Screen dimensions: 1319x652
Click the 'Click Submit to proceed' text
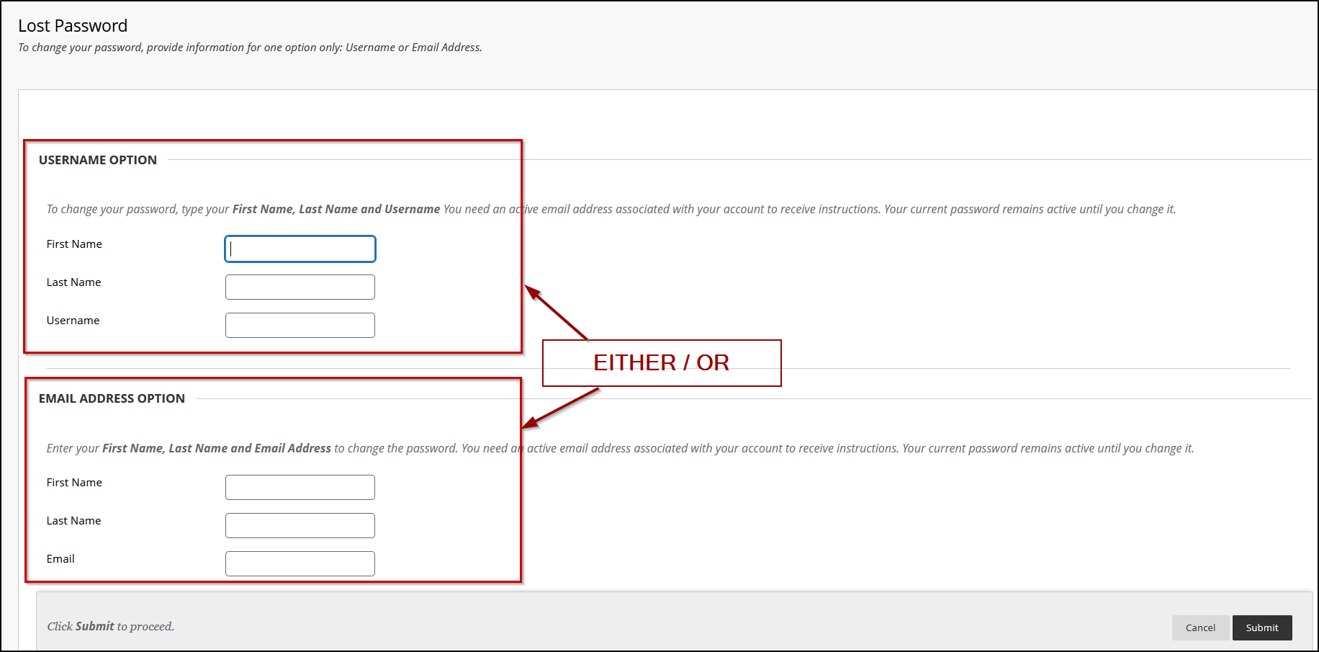111,627
